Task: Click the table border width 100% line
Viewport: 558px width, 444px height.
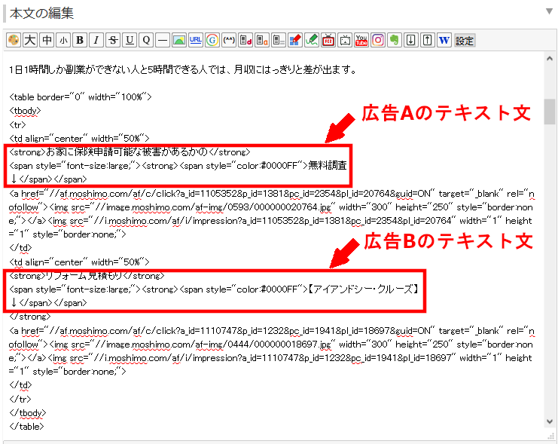Action: [81, 97]
